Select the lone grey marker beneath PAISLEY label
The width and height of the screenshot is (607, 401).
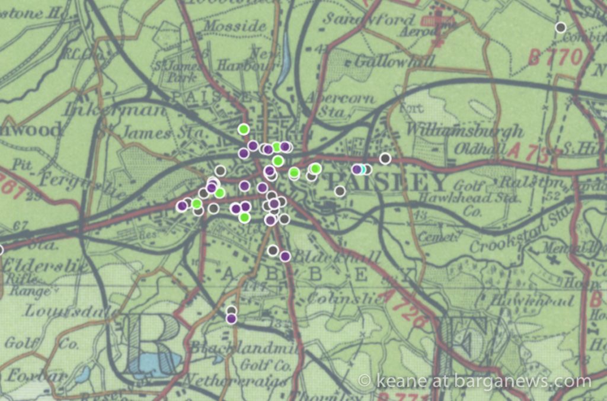coord(340,191)
